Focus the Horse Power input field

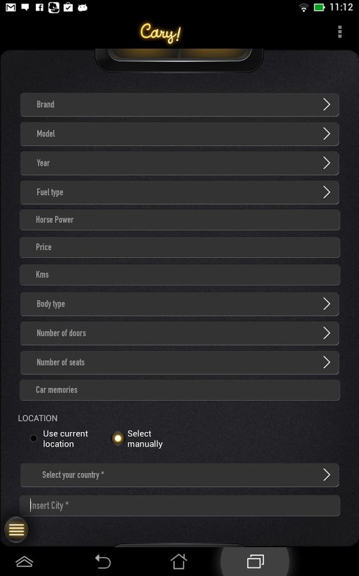tap(179, 220)
